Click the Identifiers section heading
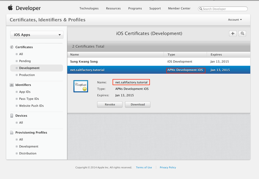Viewport: 259px width, 179px height. (x=23, y=85)
